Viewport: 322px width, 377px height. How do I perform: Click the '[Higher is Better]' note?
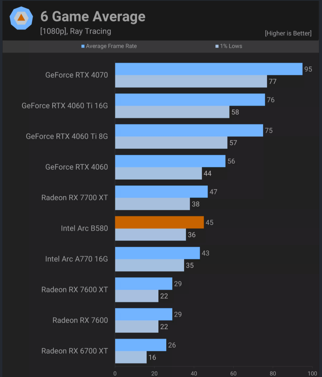coord(288,33)
